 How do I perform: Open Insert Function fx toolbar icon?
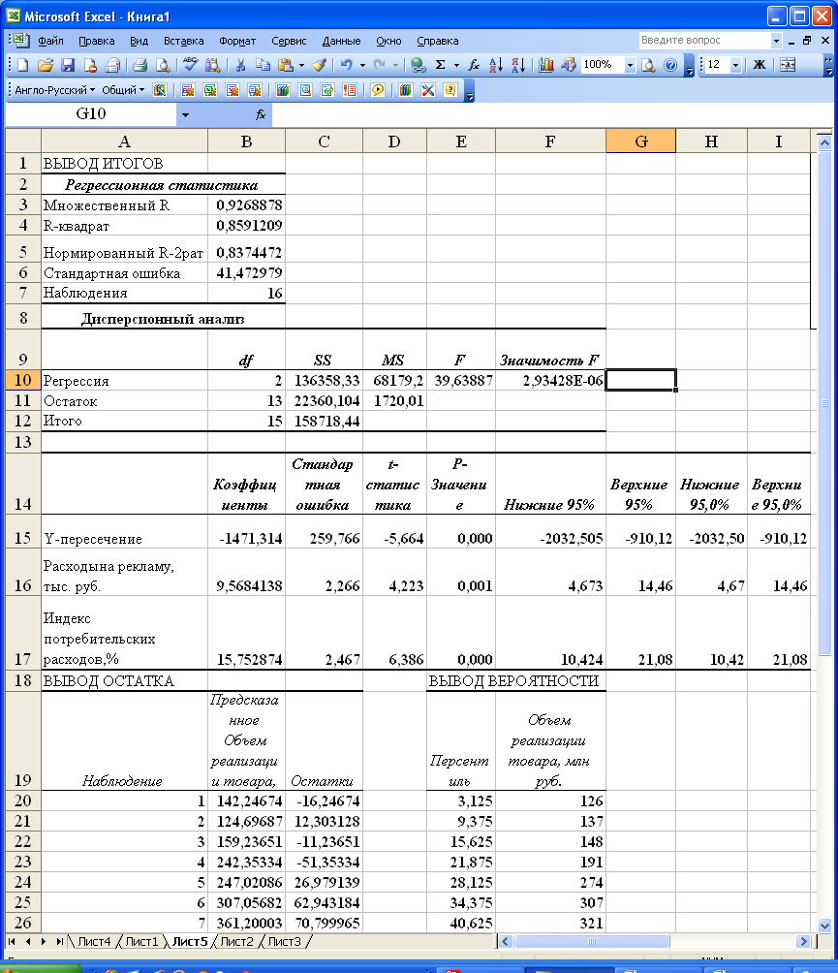coord(474,65)
